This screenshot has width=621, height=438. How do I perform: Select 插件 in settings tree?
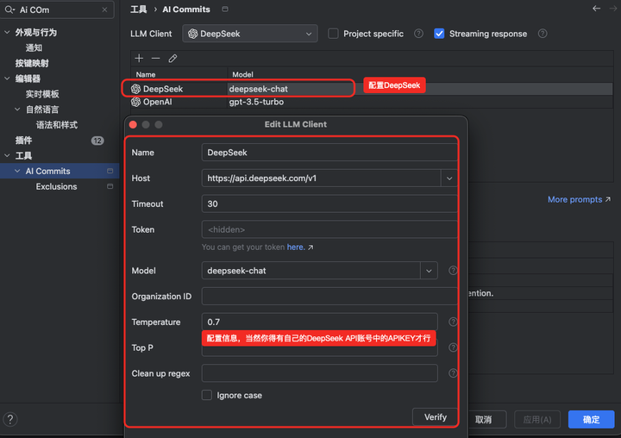click(23, 141)
